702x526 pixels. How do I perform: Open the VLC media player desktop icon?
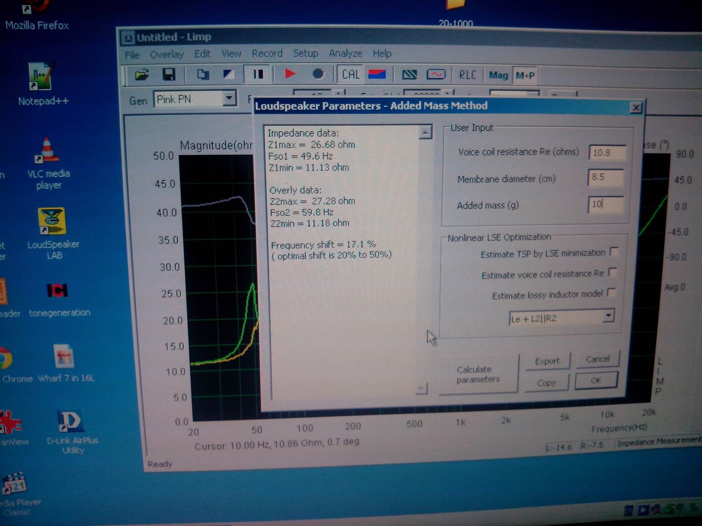pos(48,163)
